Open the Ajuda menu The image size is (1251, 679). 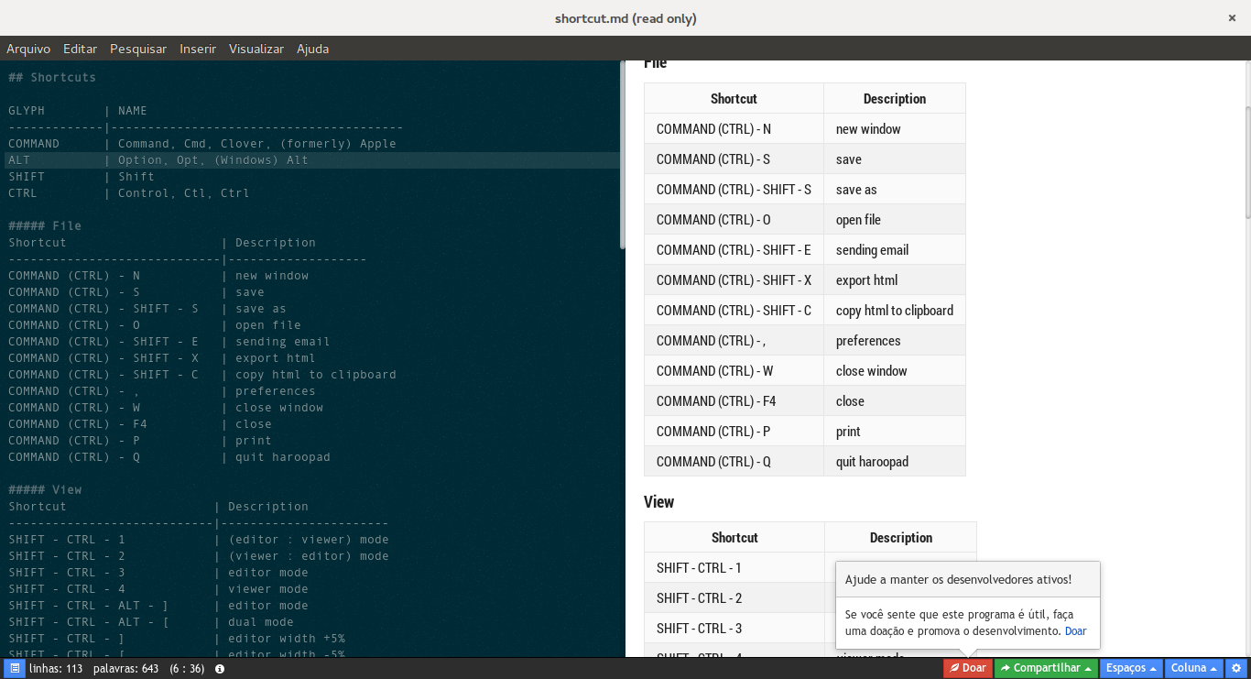(x=312, y=49)
